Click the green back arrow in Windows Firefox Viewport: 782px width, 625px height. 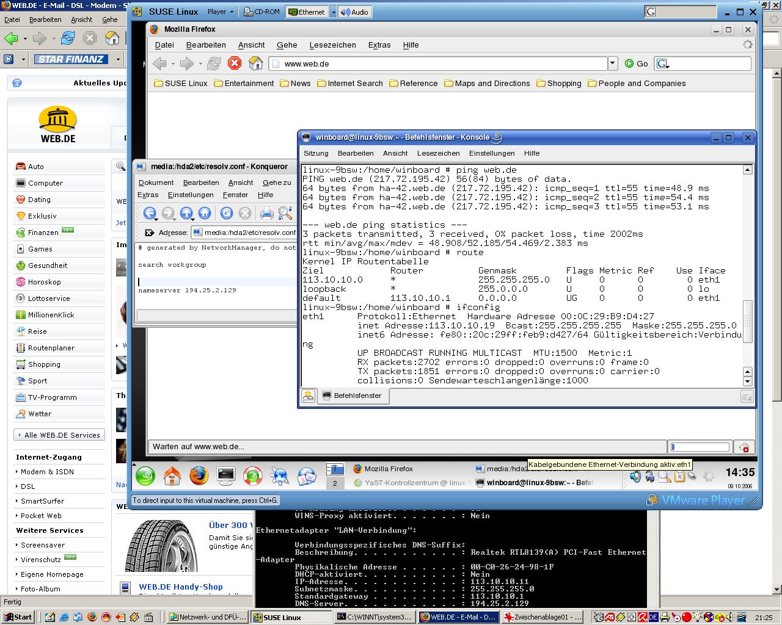[11, 38]
